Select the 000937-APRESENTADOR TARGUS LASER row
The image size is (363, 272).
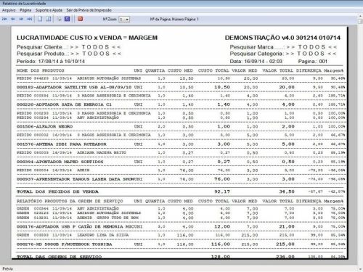click(x=181, y=179)
